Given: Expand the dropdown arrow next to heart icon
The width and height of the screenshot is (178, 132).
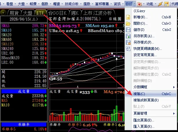Looking at the screenshot, I should [x=144, y=4].
